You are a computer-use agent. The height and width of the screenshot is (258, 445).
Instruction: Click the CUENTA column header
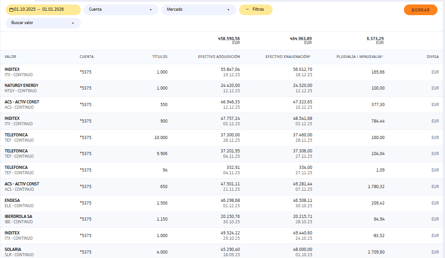pyautogui.click(x=87, y=57)
